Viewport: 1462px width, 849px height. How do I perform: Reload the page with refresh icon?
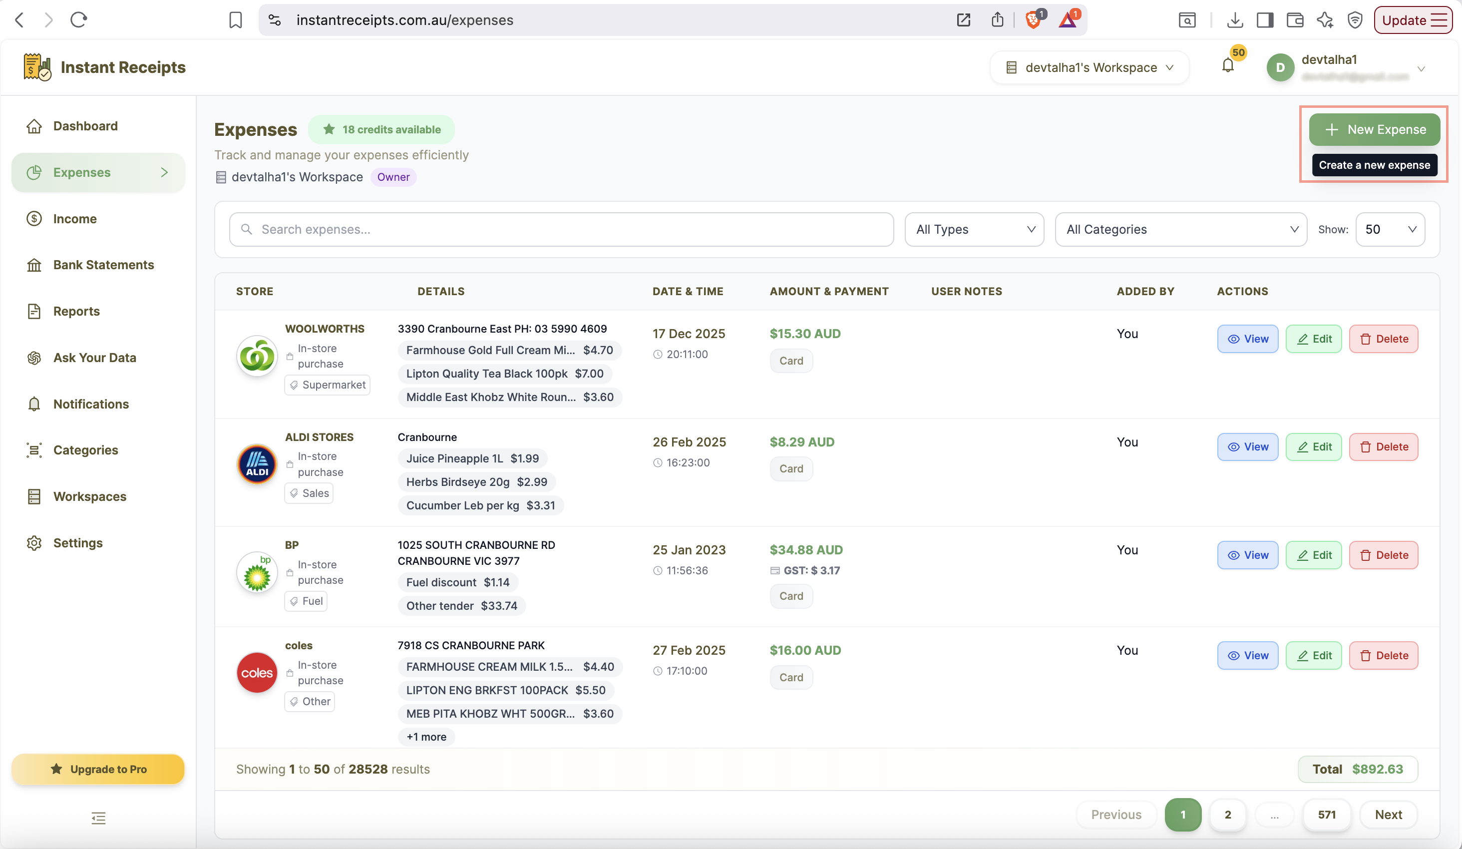79,20
